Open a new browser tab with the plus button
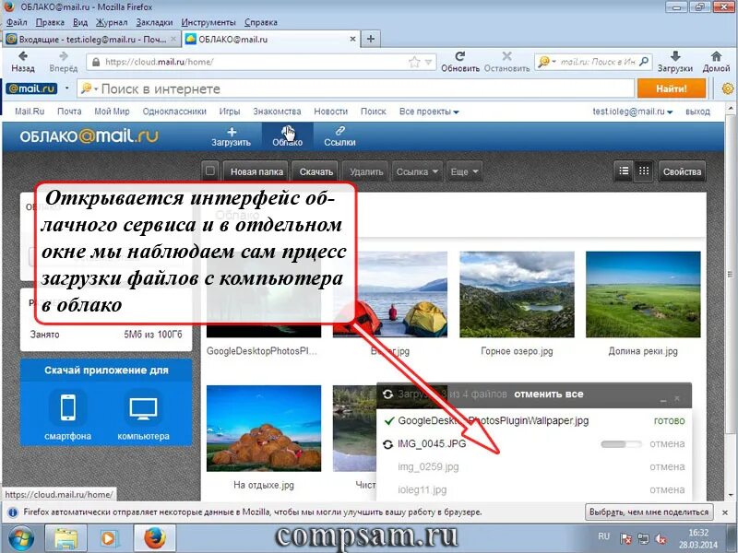Screen dimensions: 738x553 point(371,39)
